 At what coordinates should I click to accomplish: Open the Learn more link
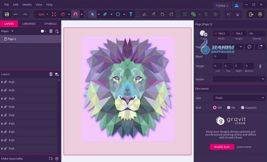coord(244,147)
